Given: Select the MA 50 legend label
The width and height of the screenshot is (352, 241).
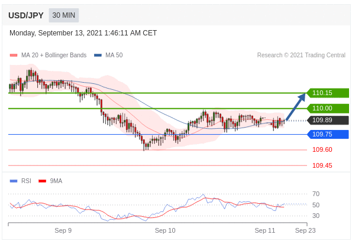Looking at the screenshot, I should [114, 55].
